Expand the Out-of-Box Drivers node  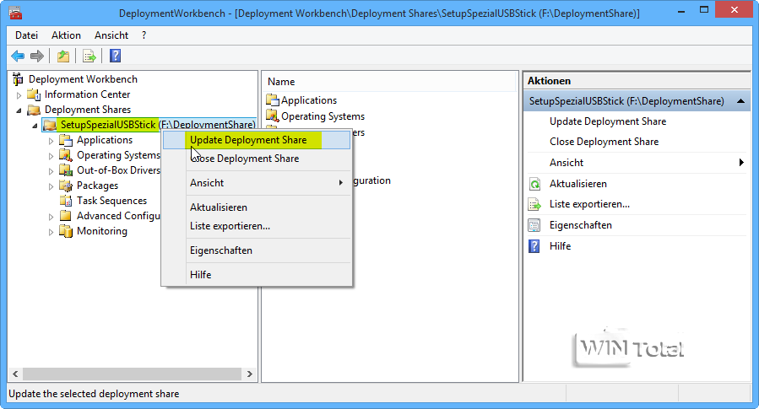(x=51, y=171)
